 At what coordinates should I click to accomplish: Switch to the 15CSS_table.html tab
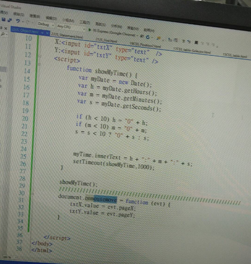click(235, 55)
